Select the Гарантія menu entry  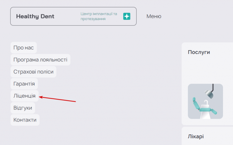[24, 84]
